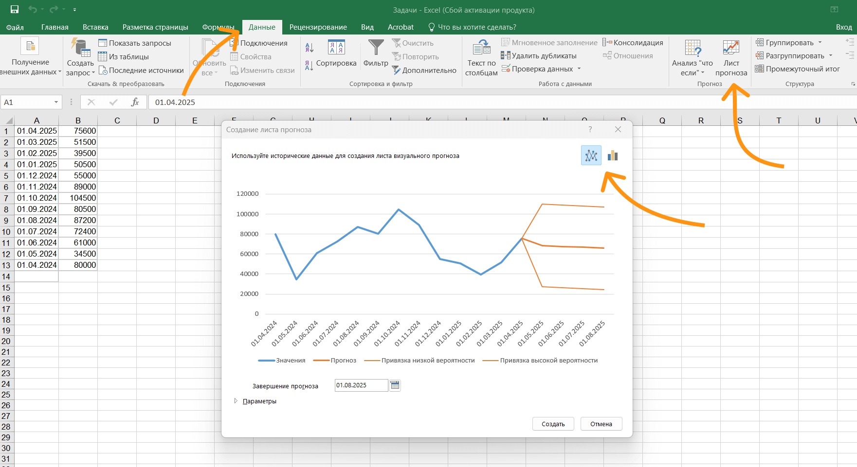
Task: Switch to the Home (Главная) tab
Action: tap(55, 27)
